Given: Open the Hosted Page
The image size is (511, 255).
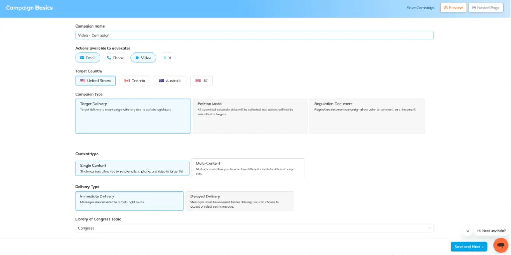Looking at the screenshot, I should coord(485,8).
